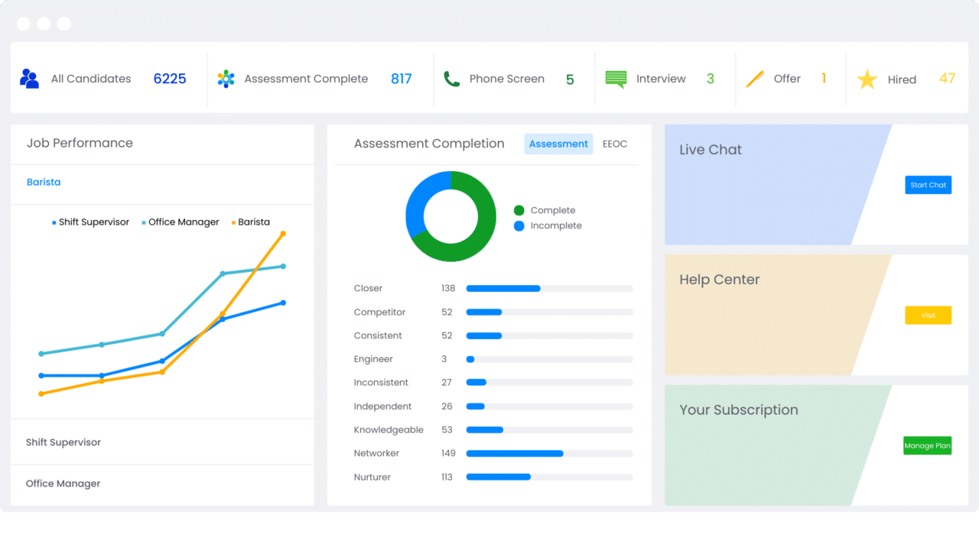This screenshot has height=550, width=979.
Task: Expand the Office Manager job section
Action: click(63, 484)
